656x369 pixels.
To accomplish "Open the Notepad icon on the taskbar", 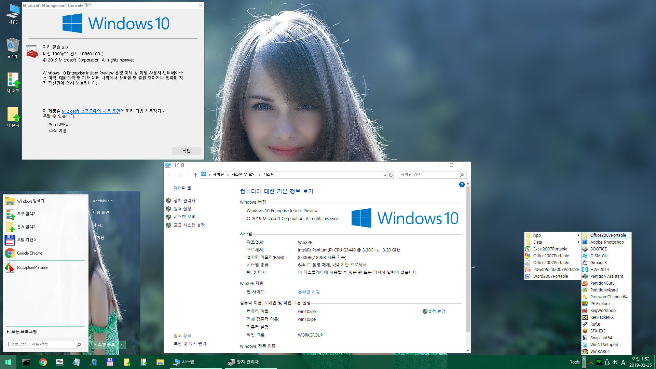I will [x=76, y=362].
